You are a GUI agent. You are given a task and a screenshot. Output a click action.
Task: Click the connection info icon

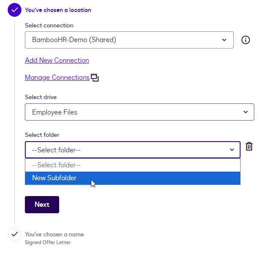pos(246,40)
